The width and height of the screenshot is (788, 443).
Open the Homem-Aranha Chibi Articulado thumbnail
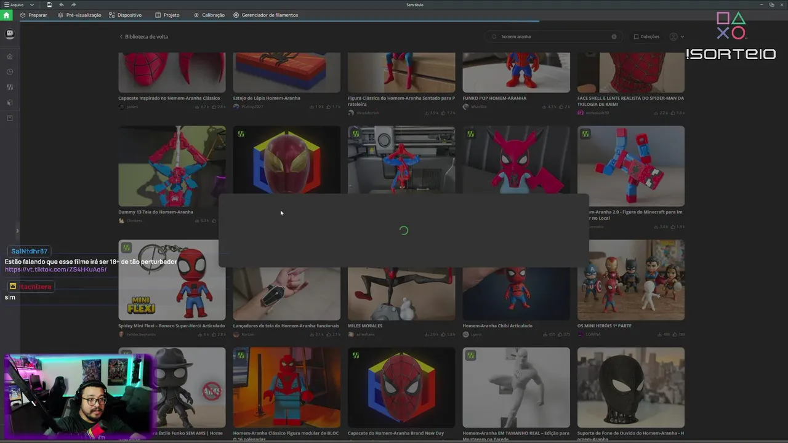coord(516,293)
